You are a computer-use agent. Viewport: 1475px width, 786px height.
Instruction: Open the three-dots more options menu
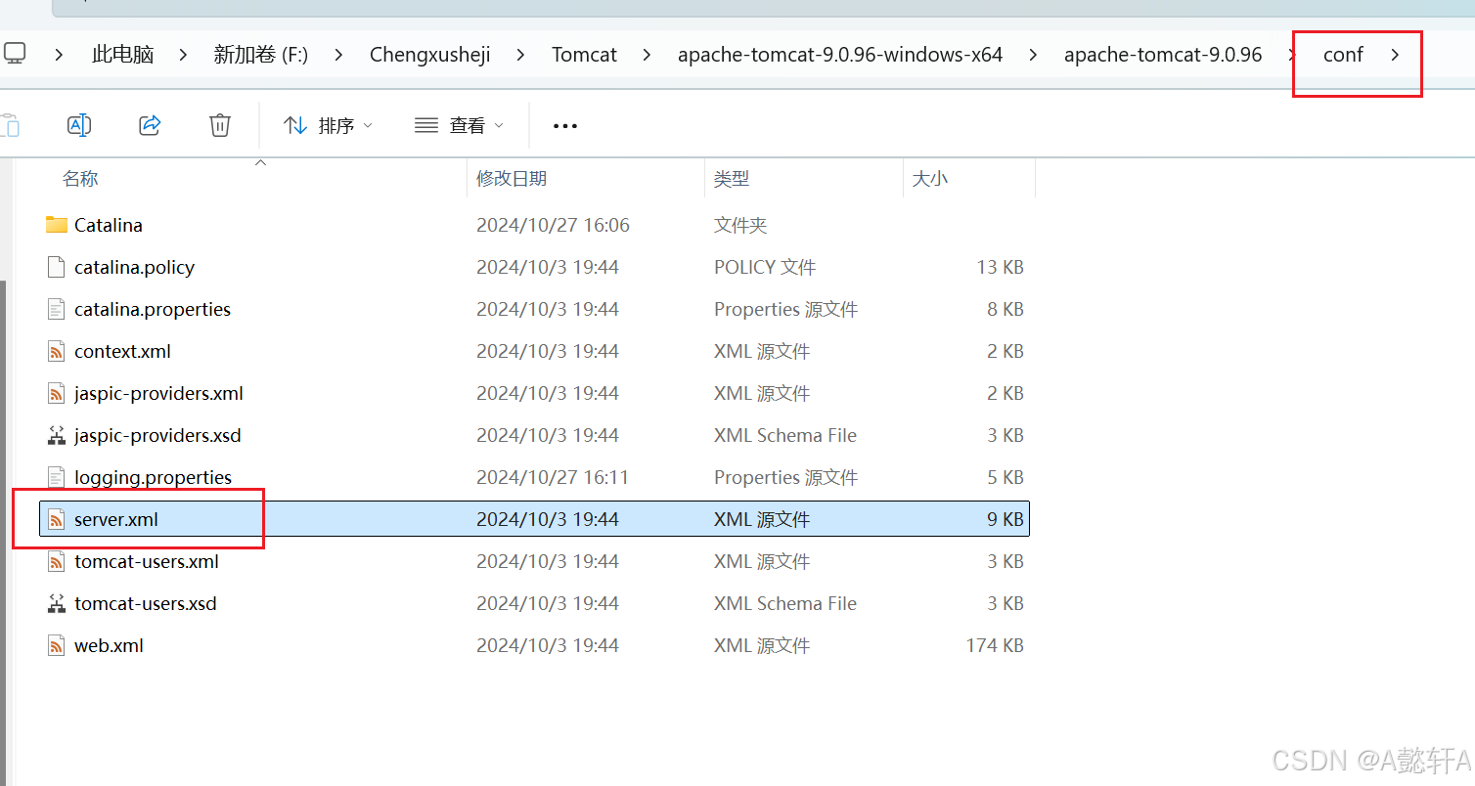(x=565, y=126)
